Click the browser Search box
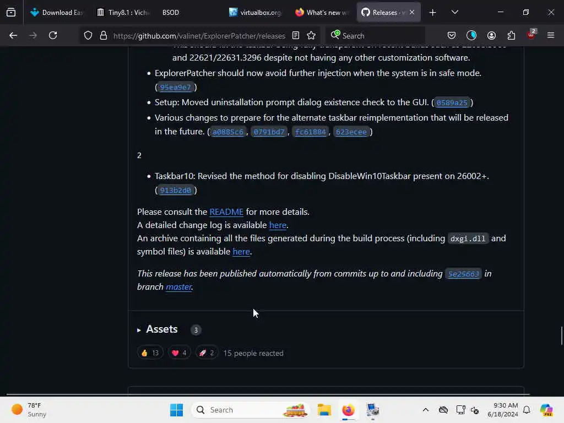Image resolution: width=564 pixels, height=423 pixels. pyautogui.click(x=376, y=36)
